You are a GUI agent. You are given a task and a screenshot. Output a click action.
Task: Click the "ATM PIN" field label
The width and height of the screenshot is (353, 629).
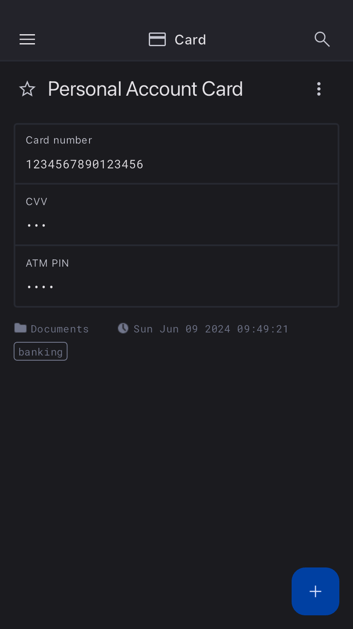pos(47,263)
